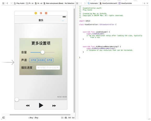Click the fast forward button in the storyboard
Screen dimensions: 151x121
point(54,105)
